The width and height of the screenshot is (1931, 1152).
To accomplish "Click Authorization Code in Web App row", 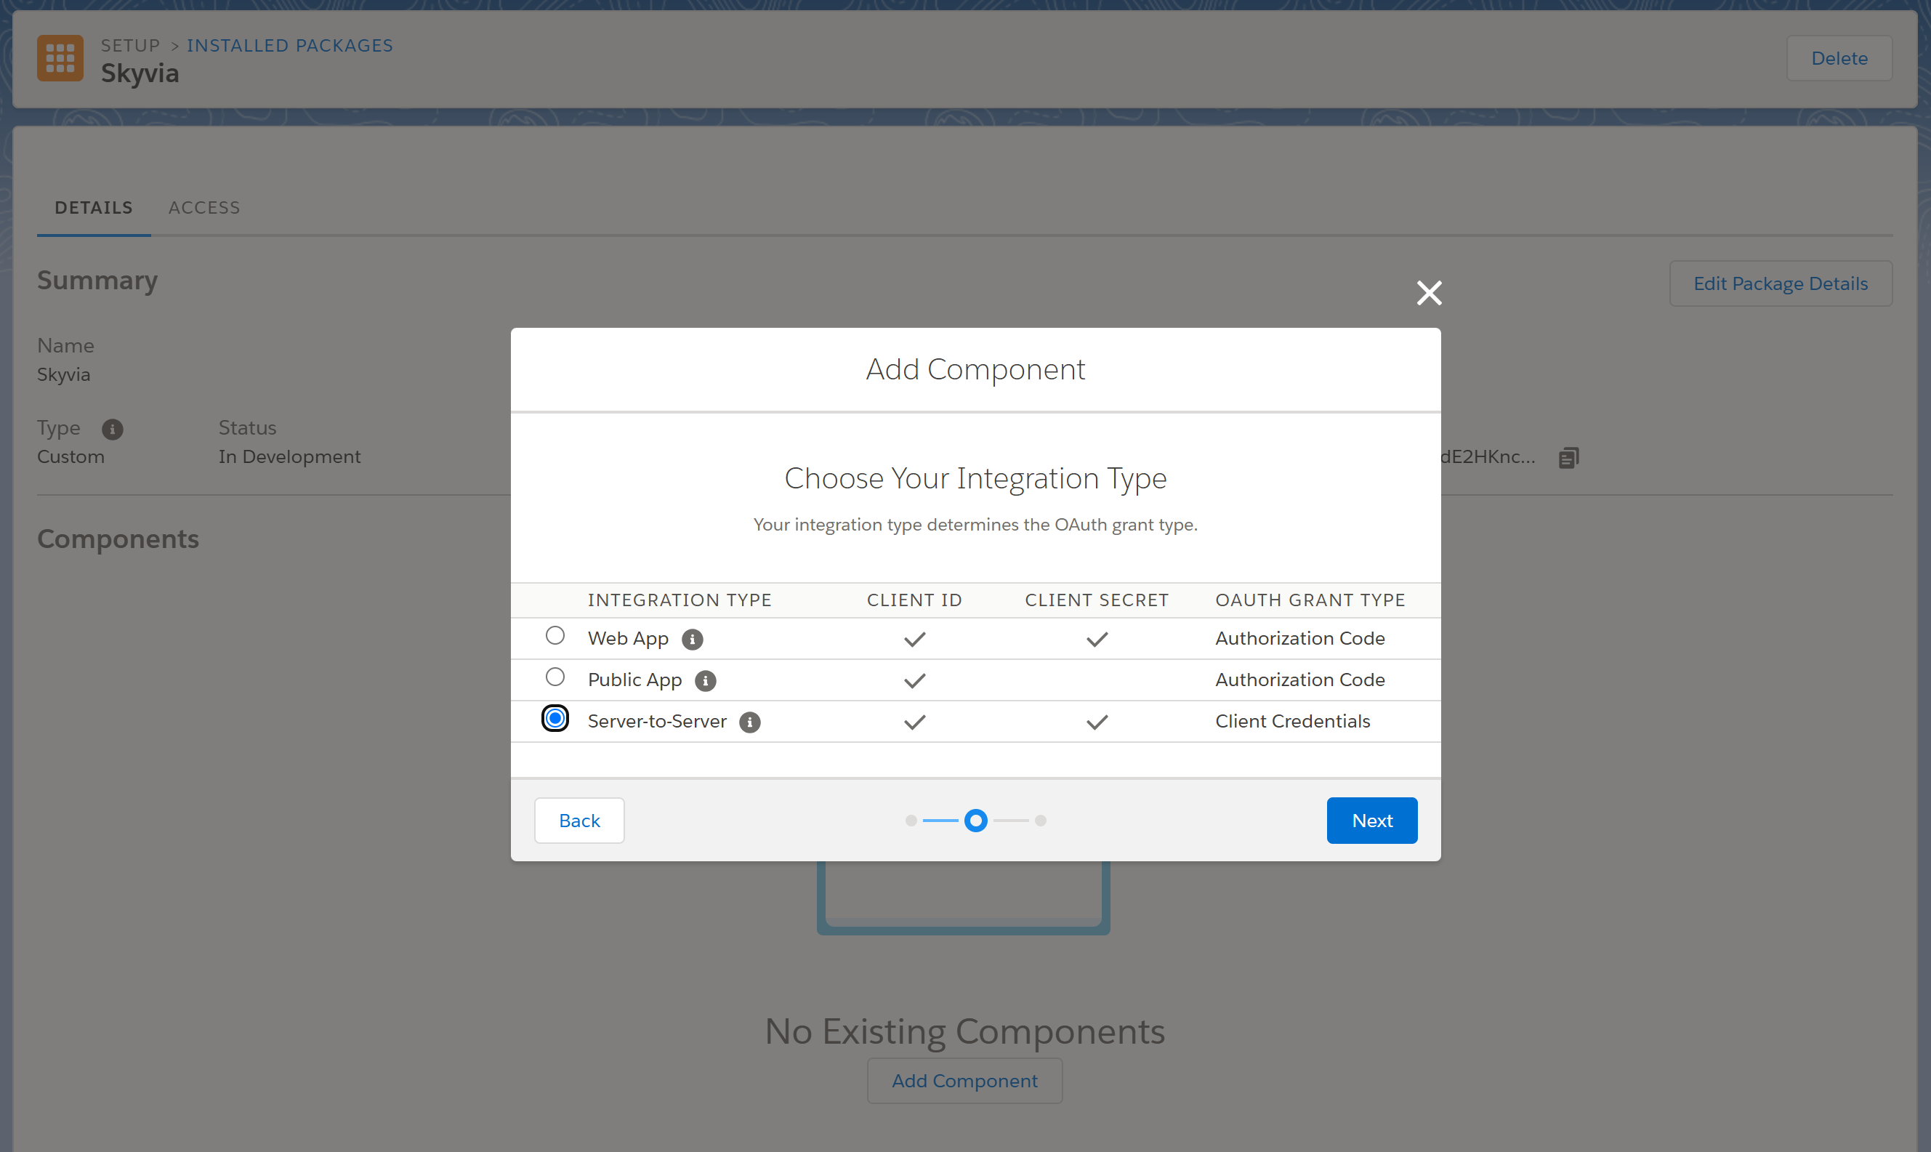I will (x=1300, y=638).
